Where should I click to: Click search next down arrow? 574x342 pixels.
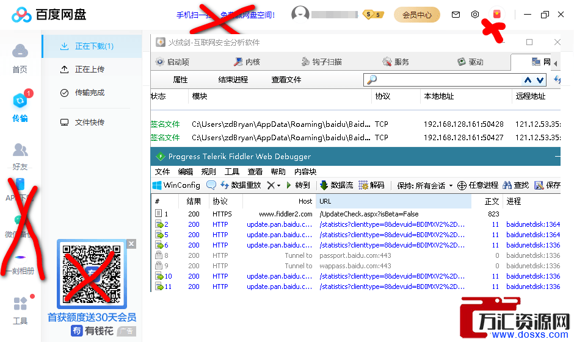[x=540, y=80]
